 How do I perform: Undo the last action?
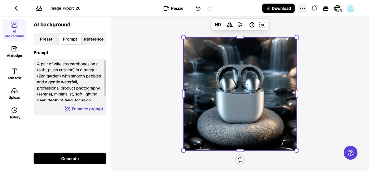tap(198, 8)
